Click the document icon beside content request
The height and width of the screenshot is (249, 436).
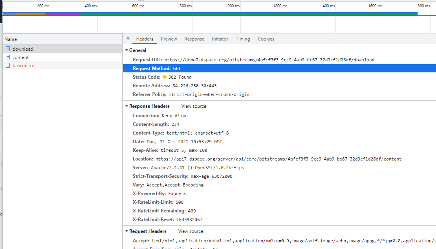(8, 57)
